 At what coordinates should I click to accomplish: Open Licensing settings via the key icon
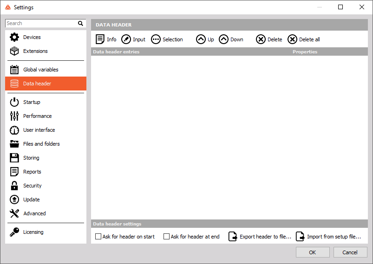(14, 232)
